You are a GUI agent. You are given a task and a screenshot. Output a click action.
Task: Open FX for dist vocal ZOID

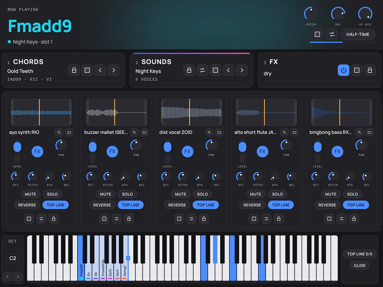click(187, 151)
